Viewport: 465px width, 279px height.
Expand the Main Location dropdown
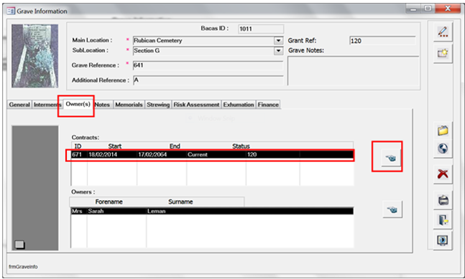[x=278, y=41]
